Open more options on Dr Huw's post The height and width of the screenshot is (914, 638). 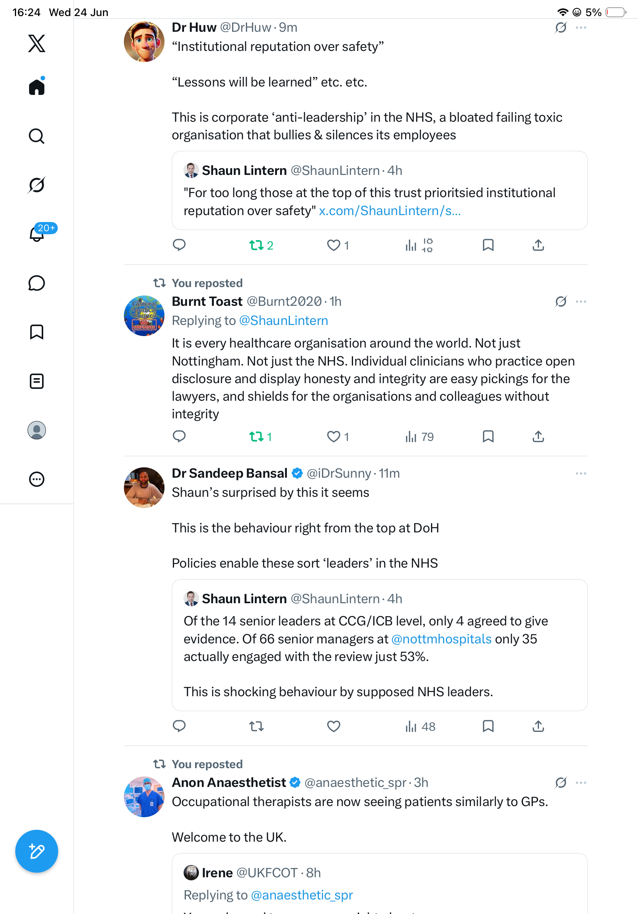pyautogui.click(x=581, y=28)
